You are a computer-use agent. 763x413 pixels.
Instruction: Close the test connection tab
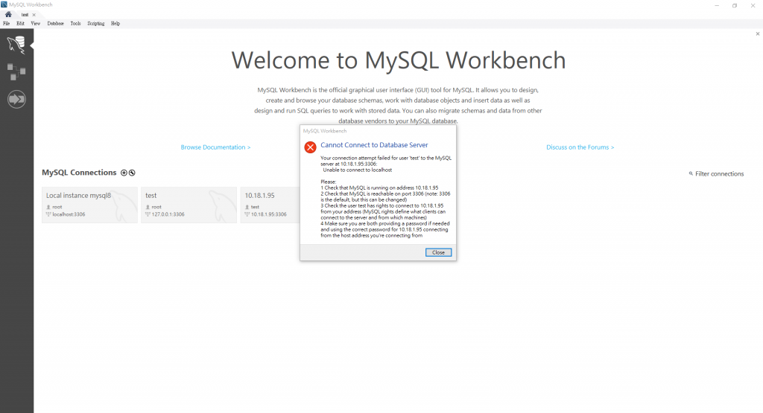[34, 15]
